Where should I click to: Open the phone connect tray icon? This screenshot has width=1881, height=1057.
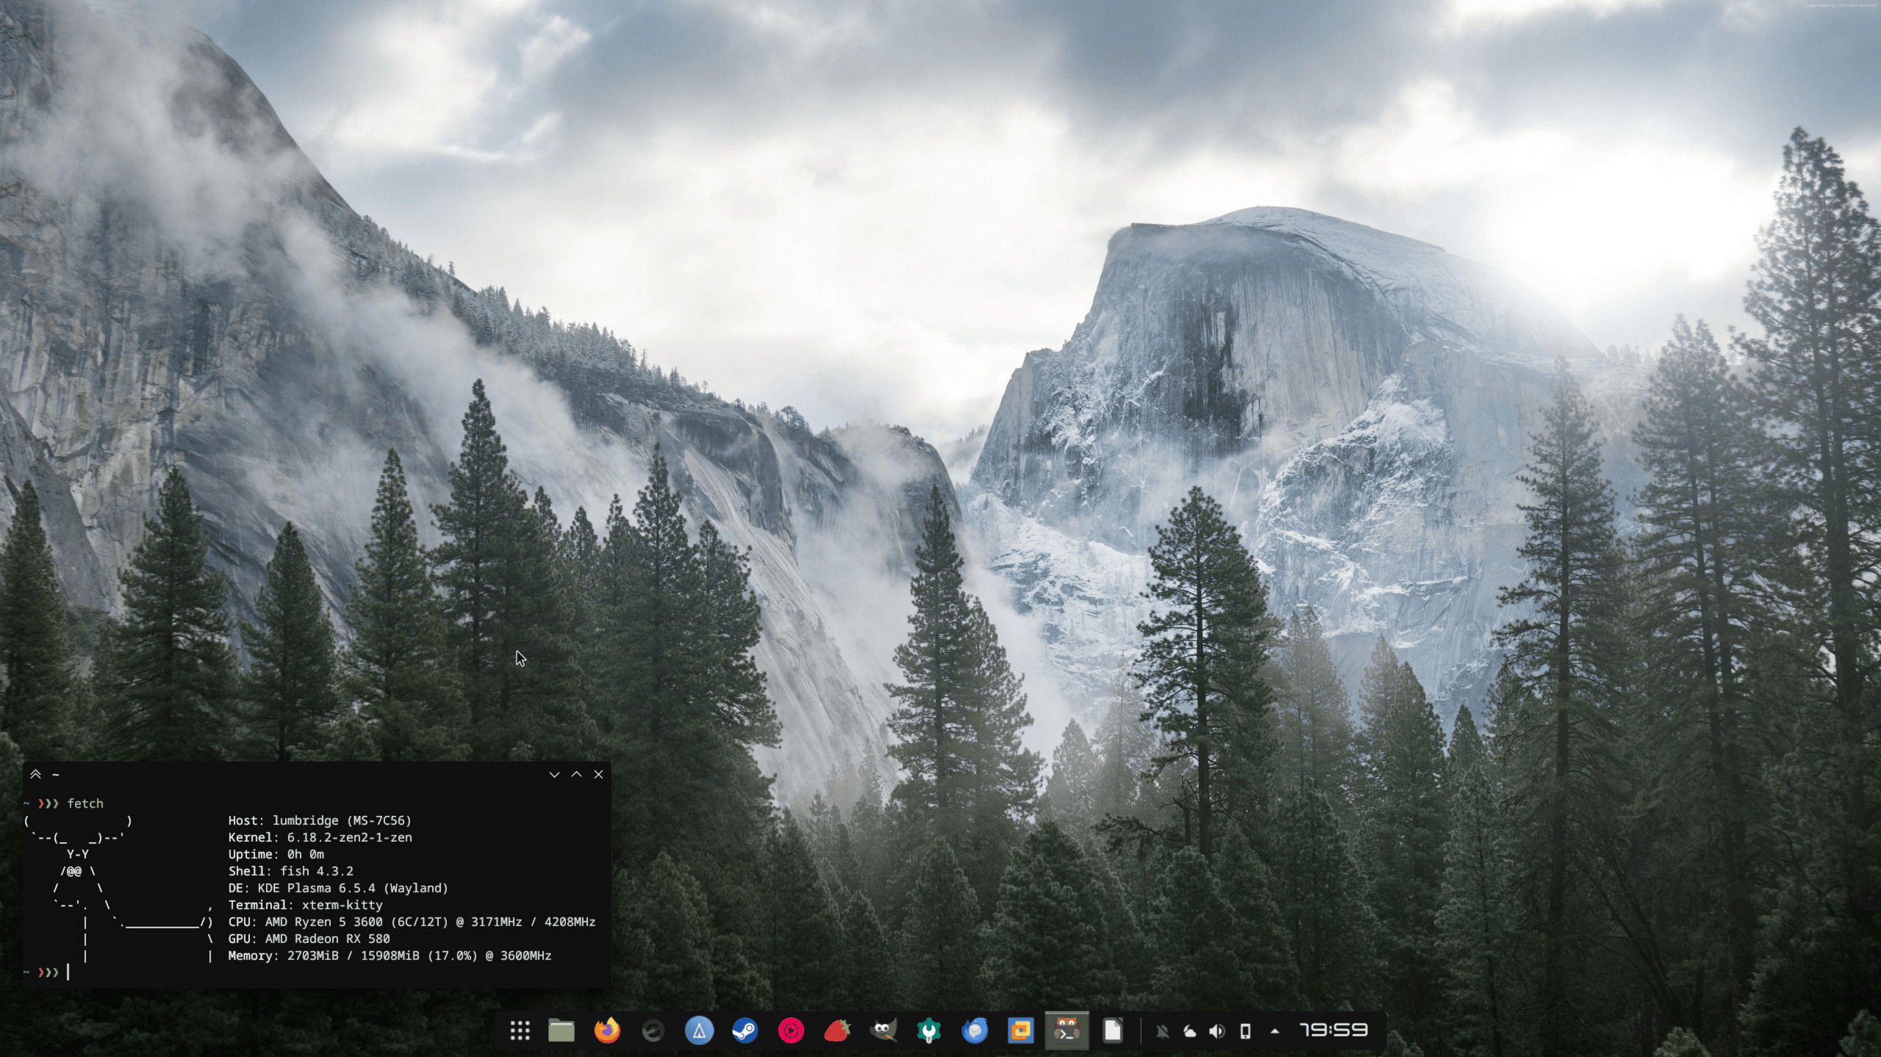click(x=1245, y=1031)
